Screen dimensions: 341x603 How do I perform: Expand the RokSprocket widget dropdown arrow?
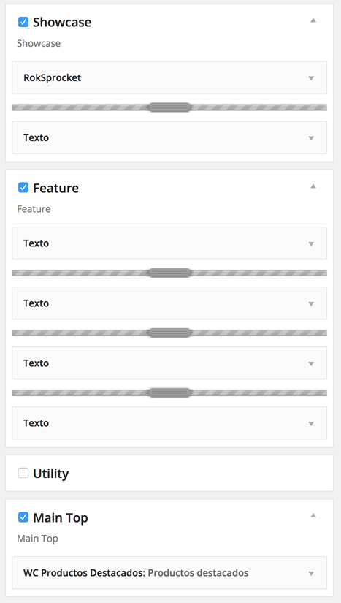311,78
